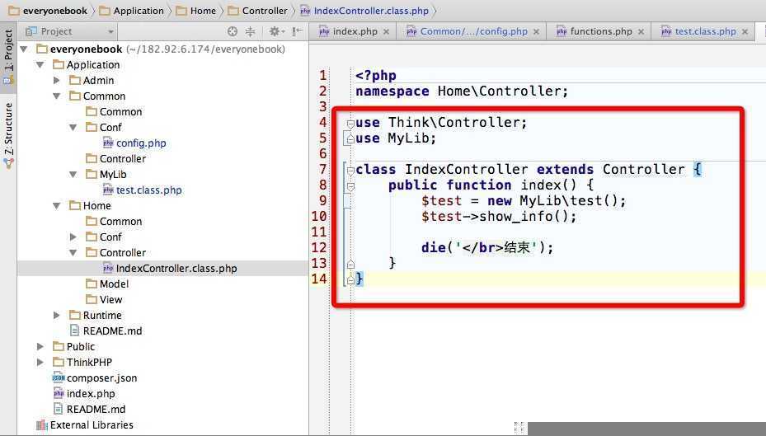Click everyonebook in the breadcrumb bar
This screenshot has width=766, height=436.
pos(49,11)
